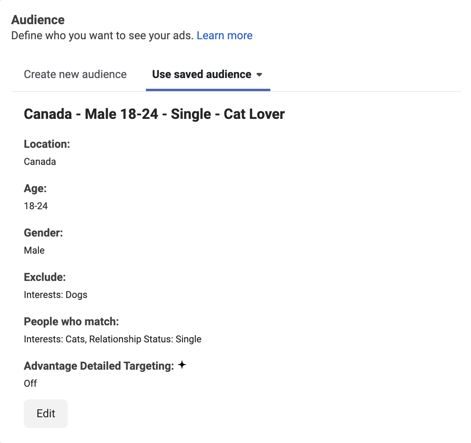Image resolution: width=471 pixels, height=443 pixels.
Task: Select the Exclude section label
Action: click(x=44, y=277)
